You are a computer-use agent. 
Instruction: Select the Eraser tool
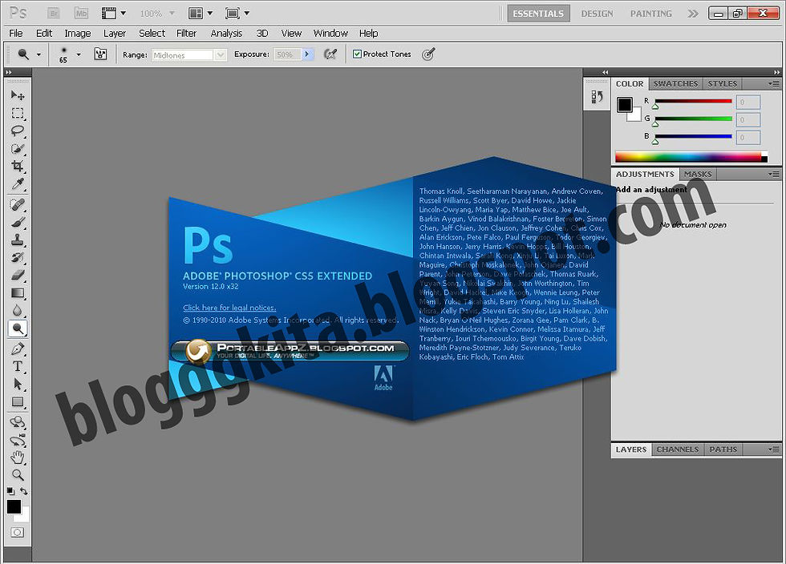click(x=18, y=276)
